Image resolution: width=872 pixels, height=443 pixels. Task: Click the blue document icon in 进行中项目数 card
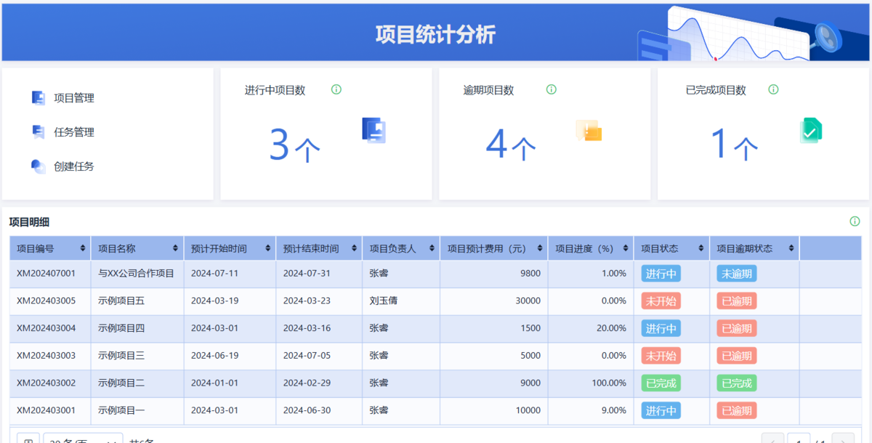pos(374,130)
